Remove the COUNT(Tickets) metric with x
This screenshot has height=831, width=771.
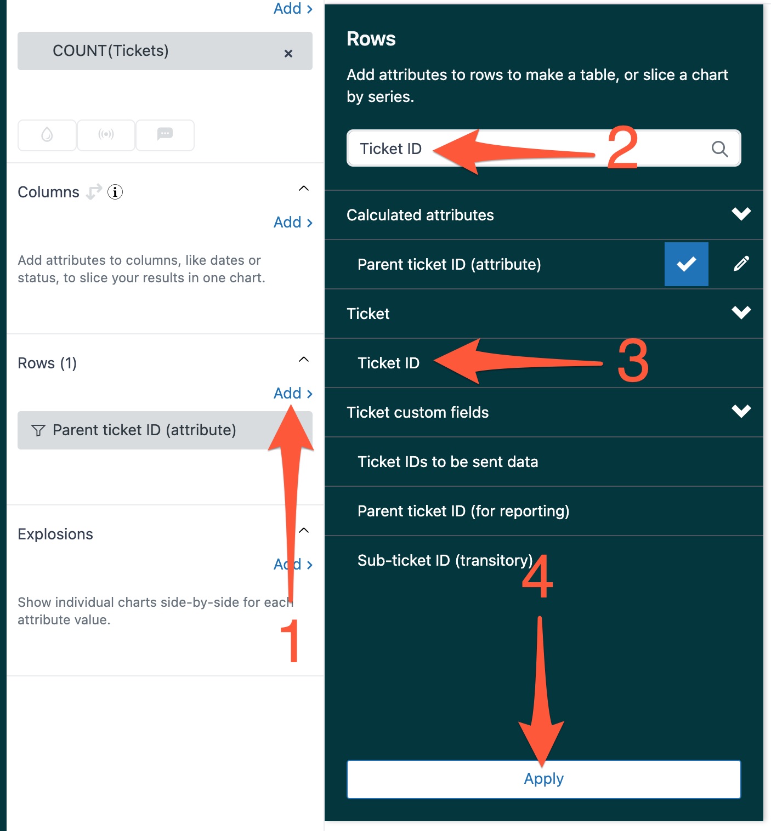click(x=288, y=53)
